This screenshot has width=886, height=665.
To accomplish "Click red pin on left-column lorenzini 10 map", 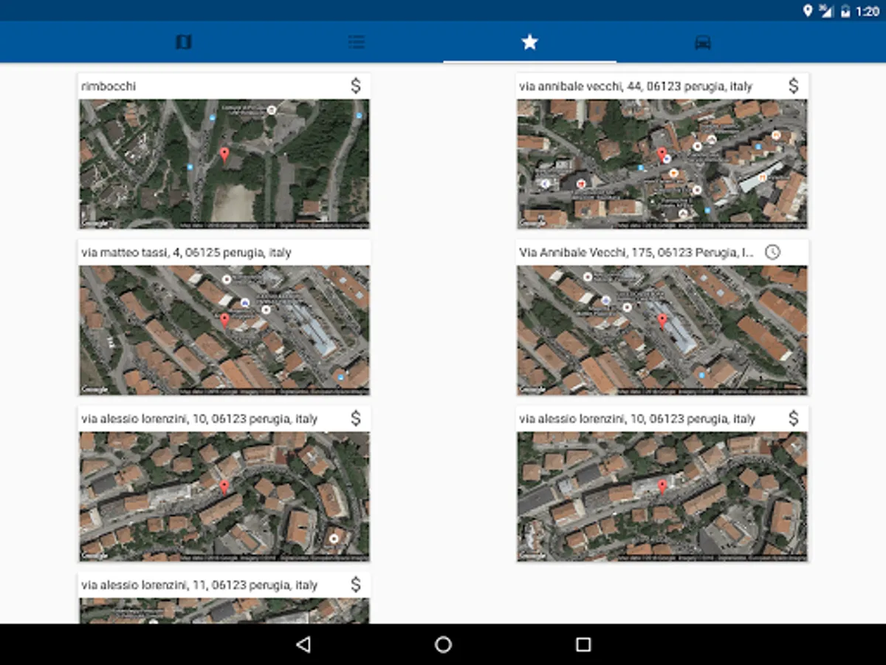I will (224, 486).
